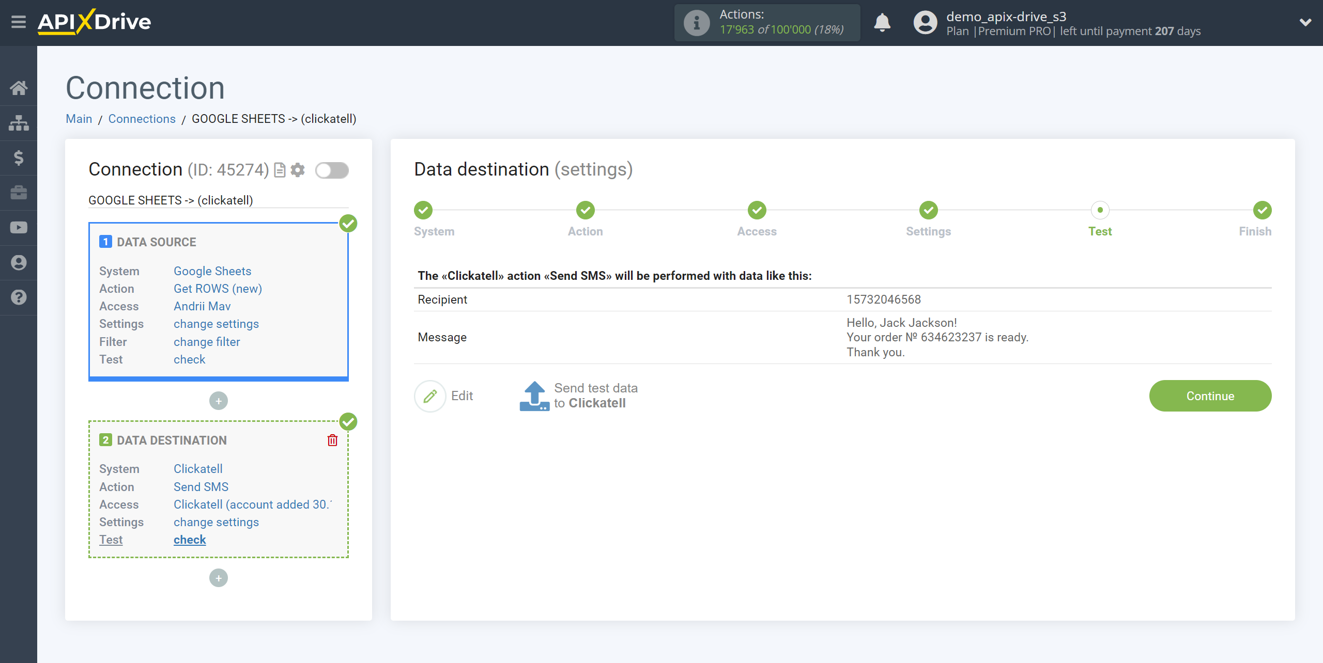Add a block after the data source

(219, 401)
